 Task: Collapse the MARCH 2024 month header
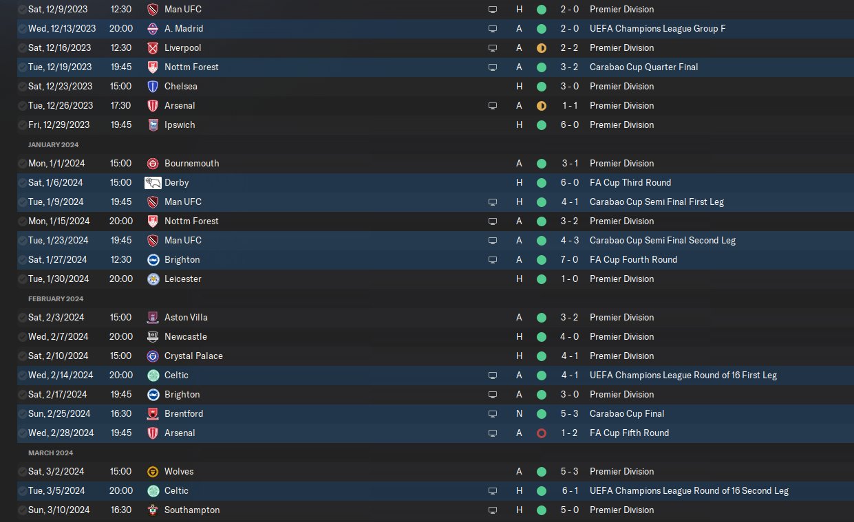point(50,453)
